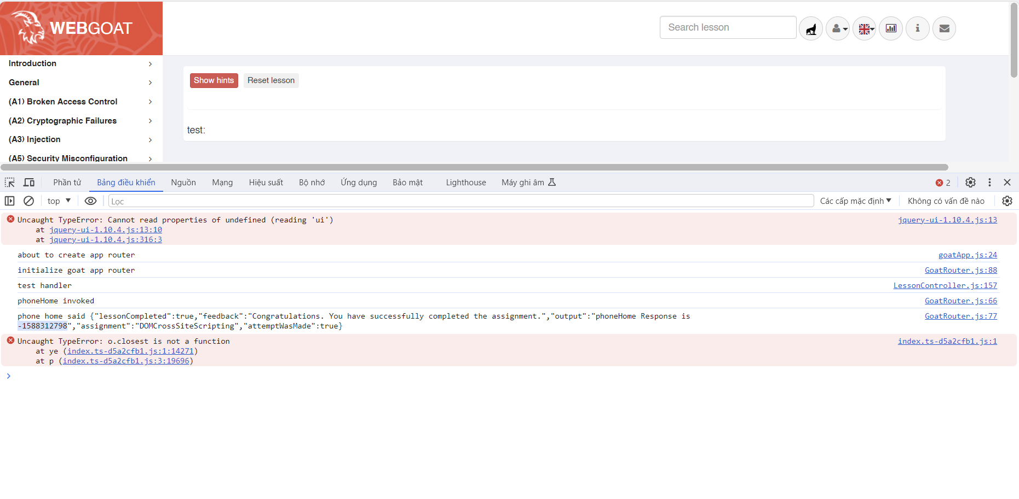Click the red error icon on o.closest TypeError
Viewport: 1019px width, 499px height.
coord(10,341)
